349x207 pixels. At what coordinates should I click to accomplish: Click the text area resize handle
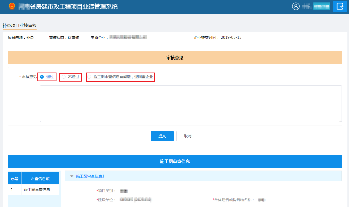340,120
